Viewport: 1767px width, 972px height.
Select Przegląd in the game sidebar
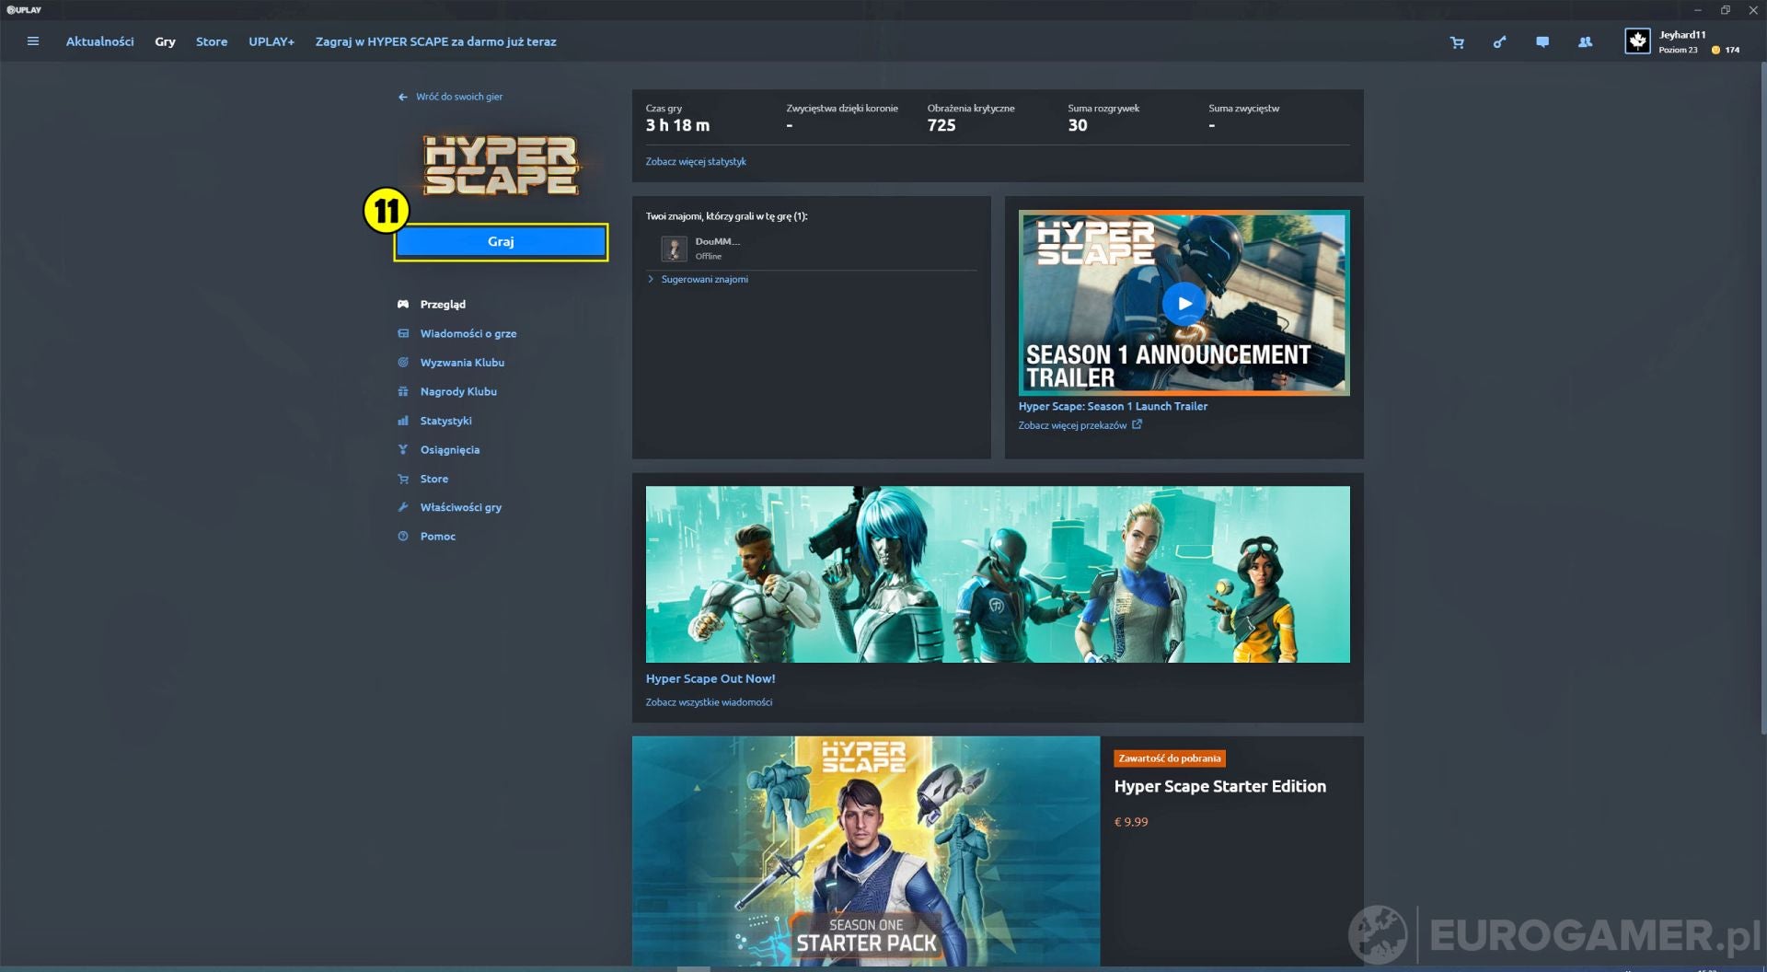coord(443,304)
